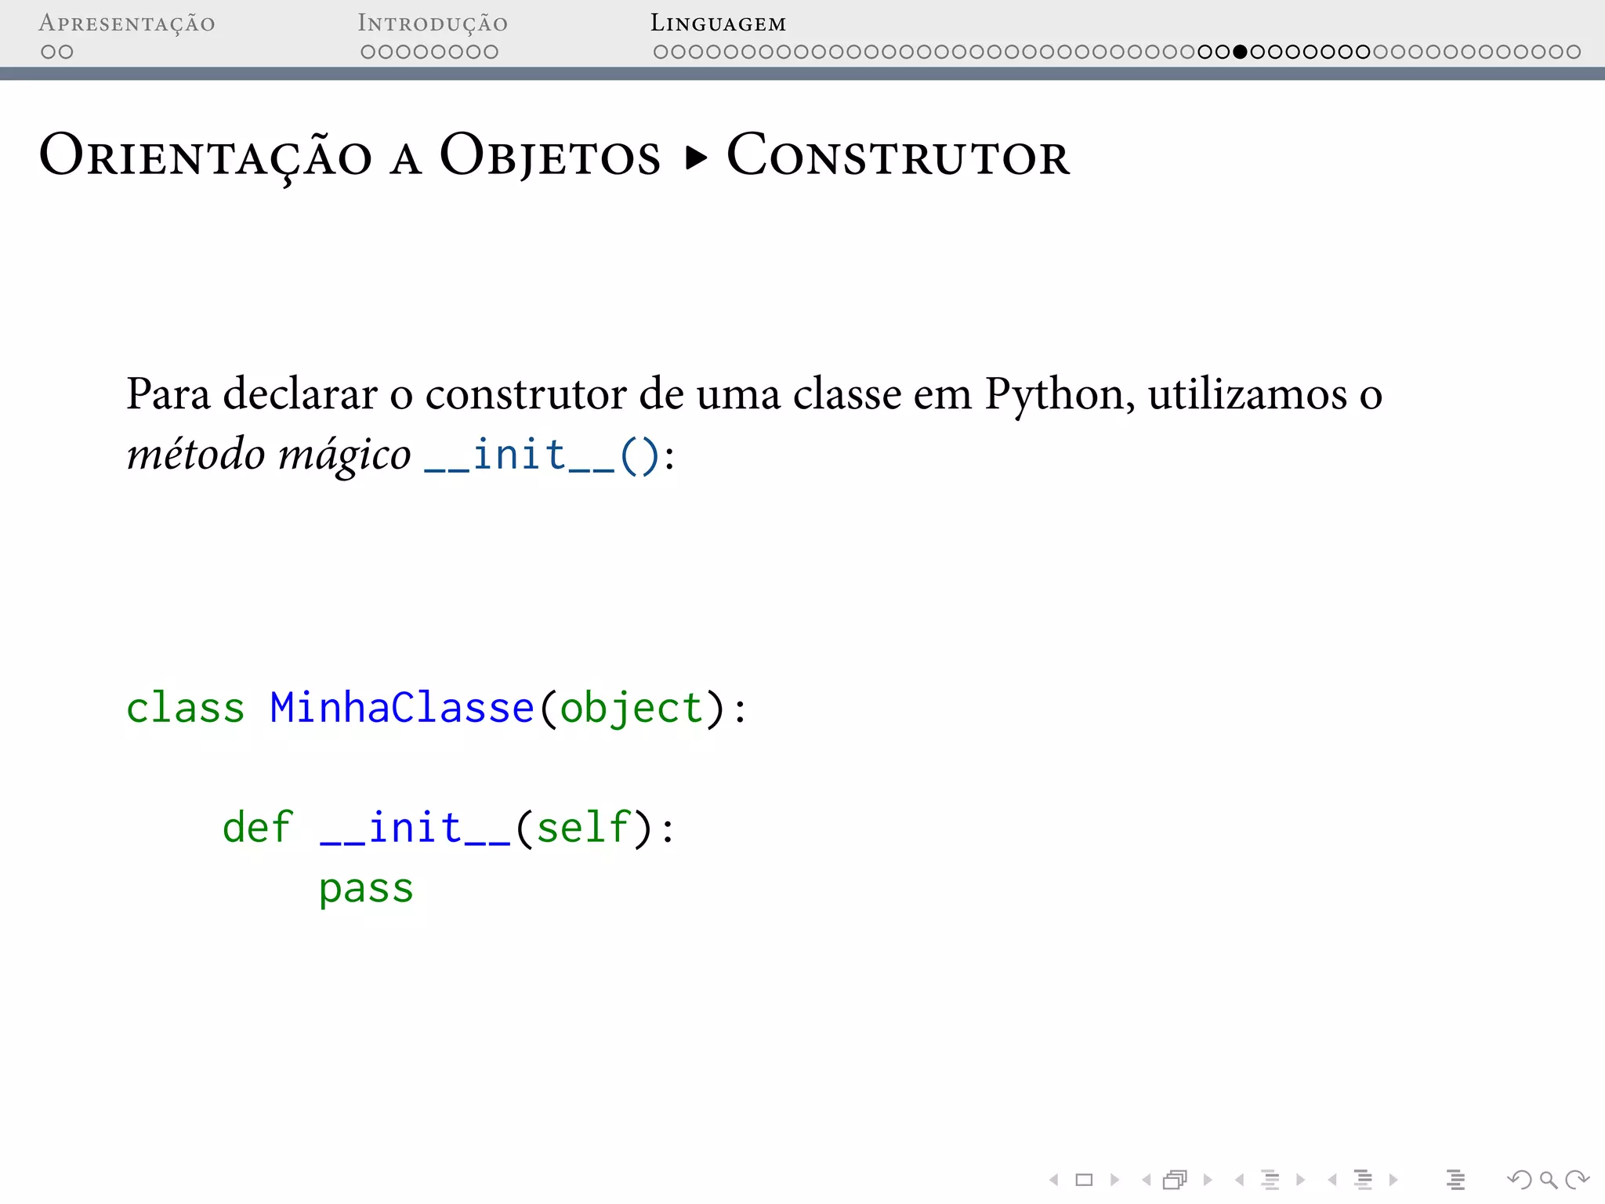Screen dimensions: 1605x1204
Task: Click the standalone presentation outline icon
Action: coord(1456,1180)
